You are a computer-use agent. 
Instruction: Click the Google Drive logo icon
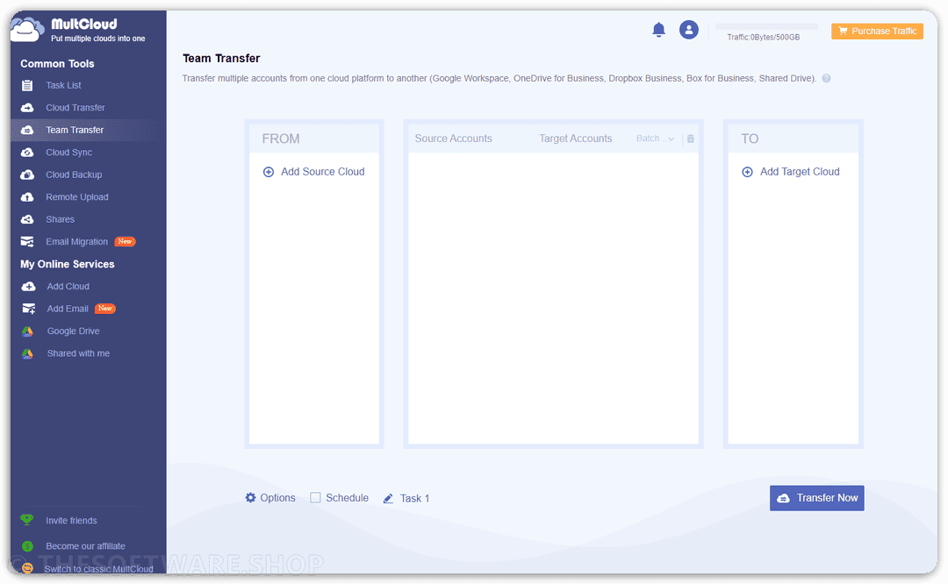tap(27, 331)
